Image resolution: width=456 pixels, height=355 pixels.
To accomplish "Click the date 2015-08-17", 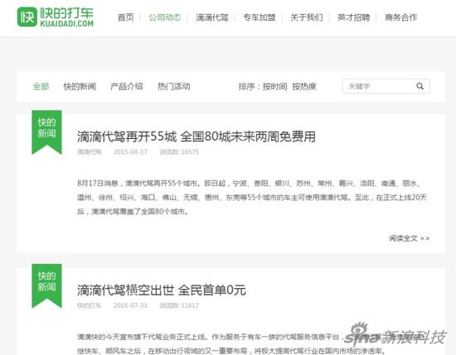I will click(x=130, y=151).
